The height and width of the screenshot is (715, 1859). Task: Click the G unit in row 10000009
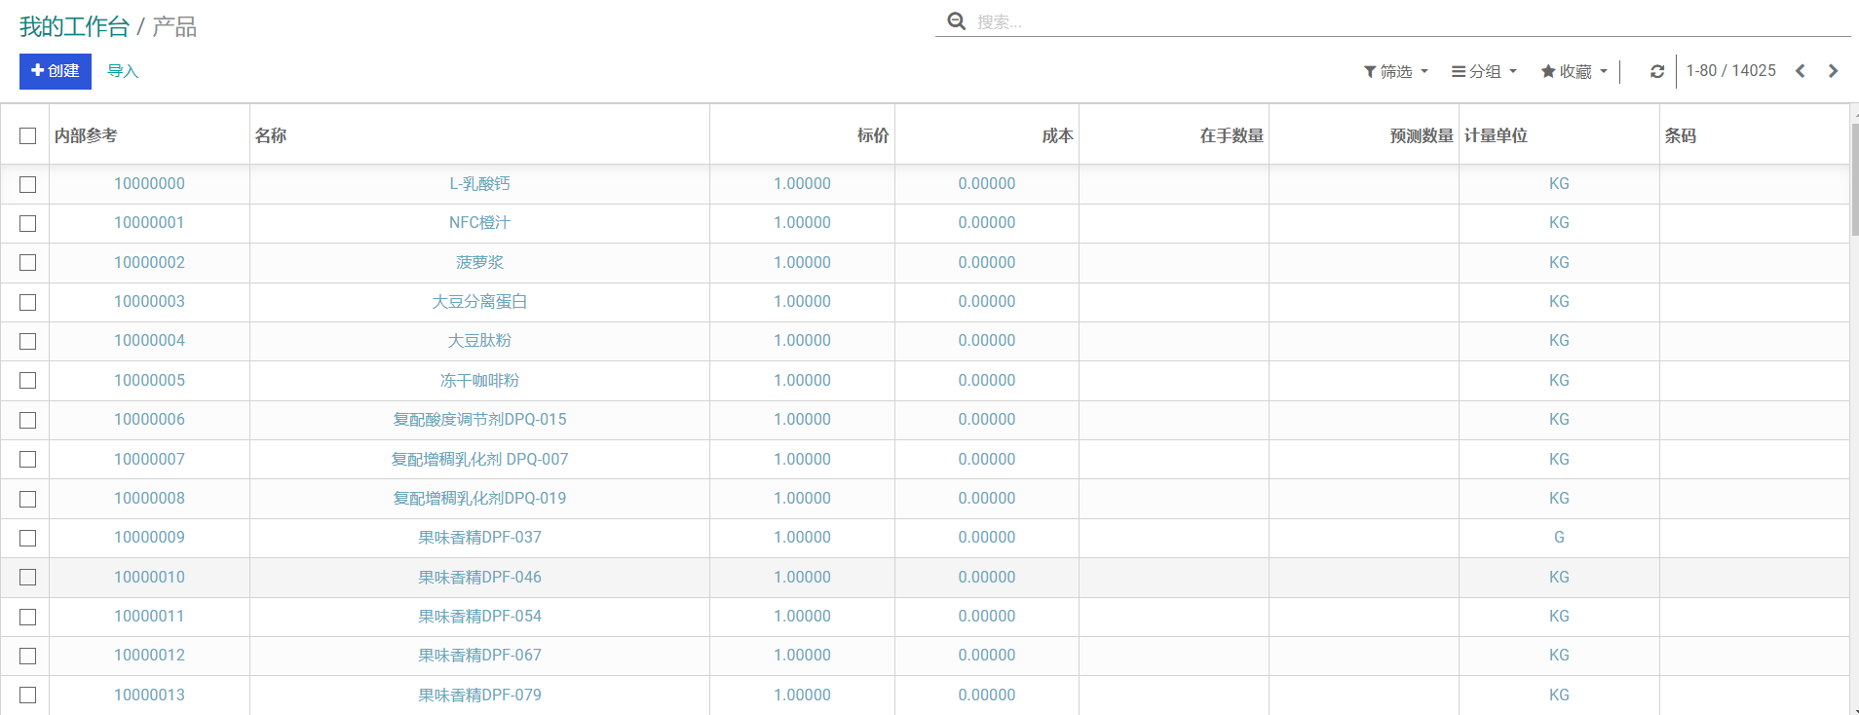pos(1559,537)
